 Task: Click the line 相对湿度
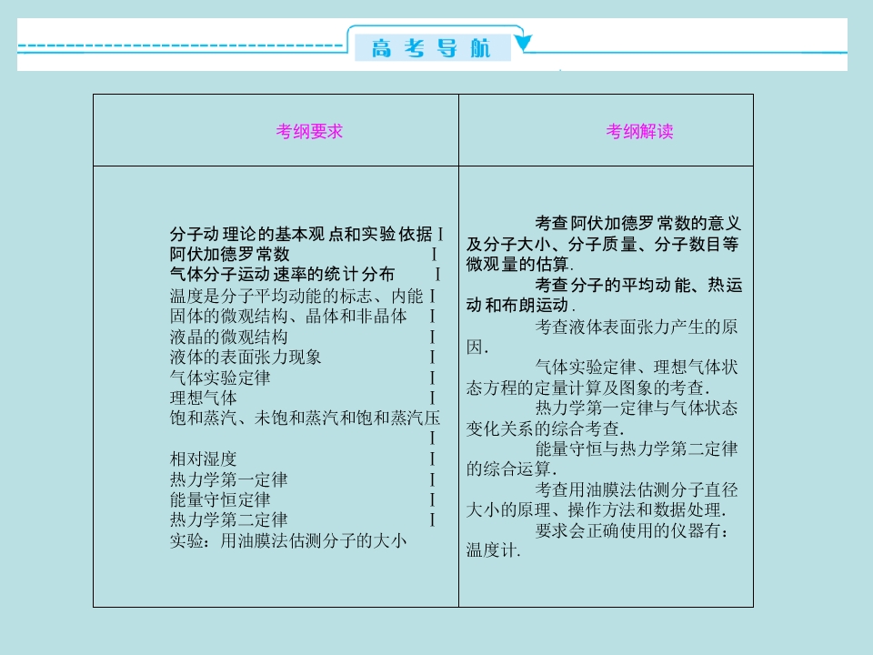pos(203,458)
